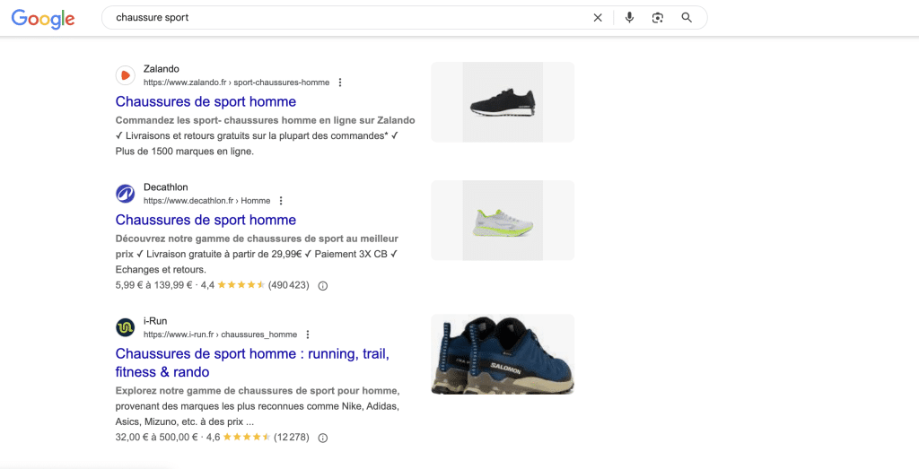Open the three-dot menu beside the Zalando URL
The height and width of the screenshot is (469, 919).
coord(340,83)
